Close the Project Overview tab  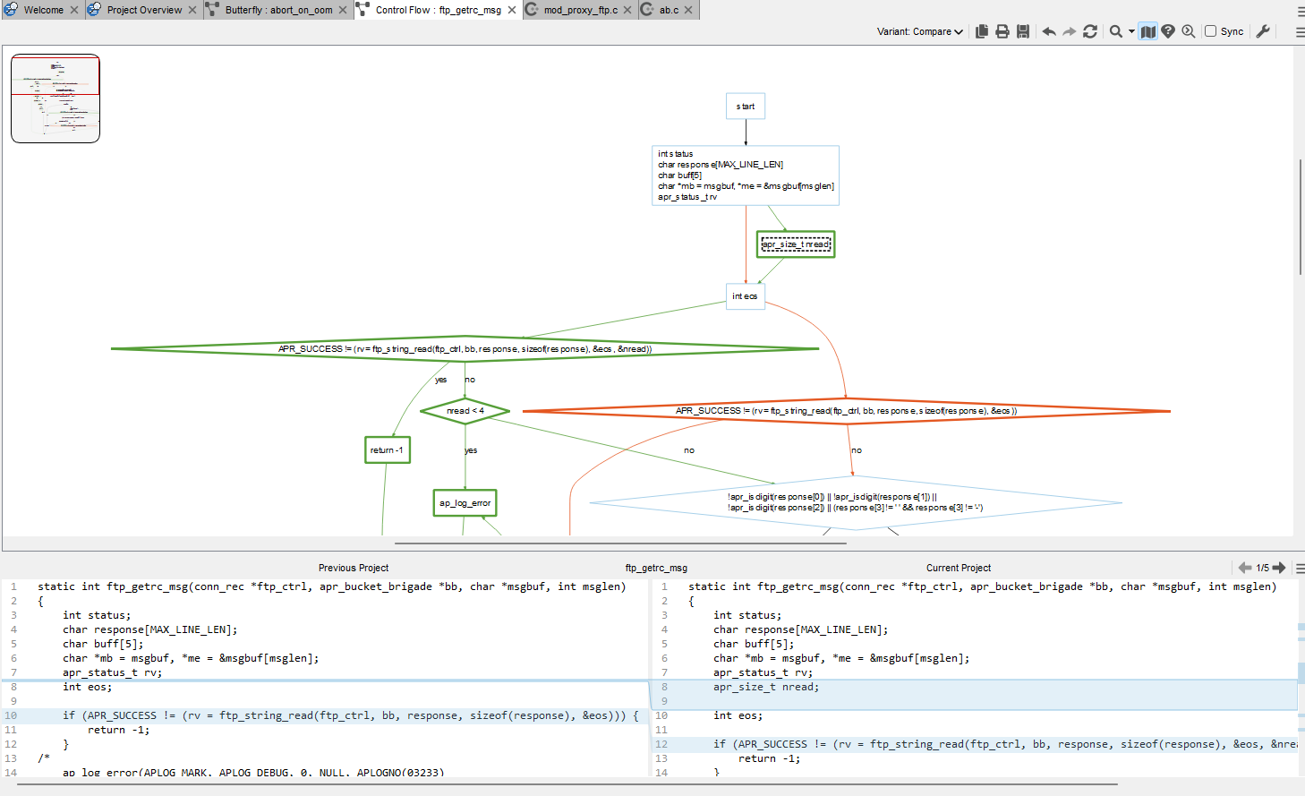coord(192,10)
